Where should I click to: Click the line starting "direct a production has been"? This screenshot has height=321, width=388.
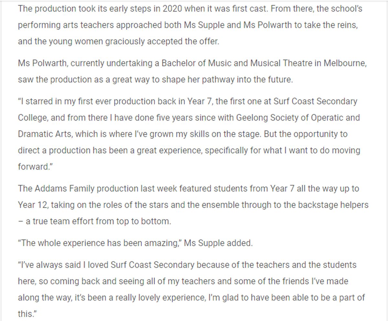(189, 151)
